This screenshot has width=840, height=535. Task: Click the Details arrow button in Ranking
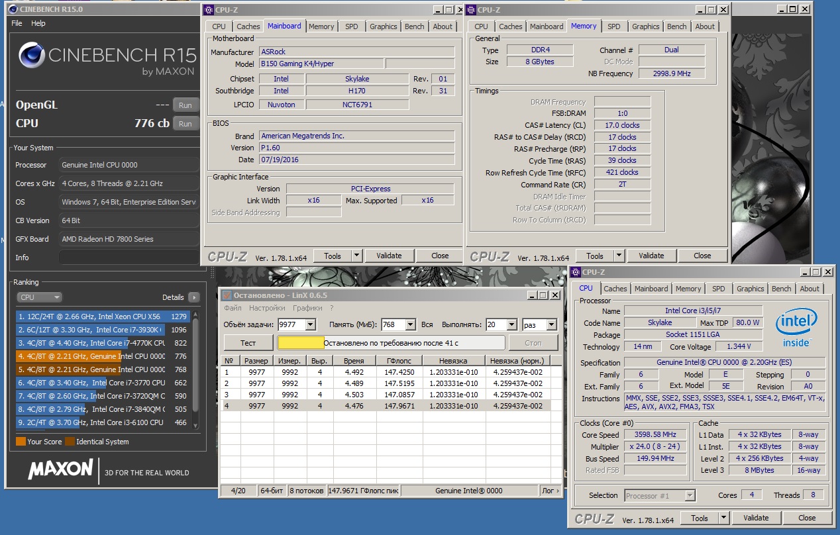coord(193,297)
